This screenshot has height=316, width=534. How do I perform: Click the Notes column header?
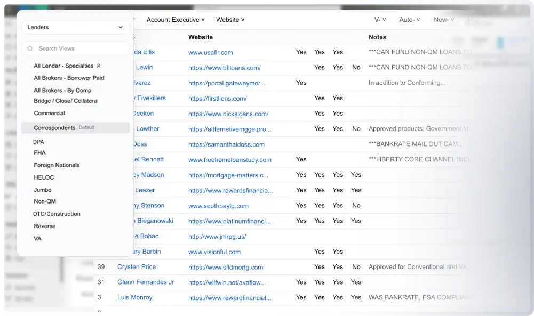point(377,37)
